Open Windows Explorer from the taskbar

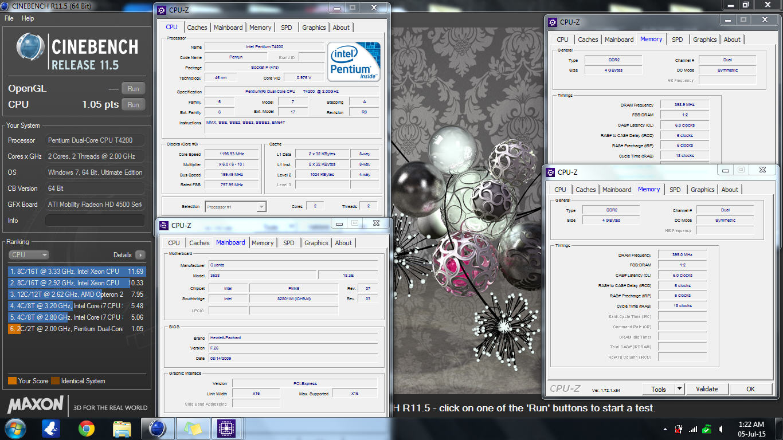pyautogui.click(x=122, y=429)
